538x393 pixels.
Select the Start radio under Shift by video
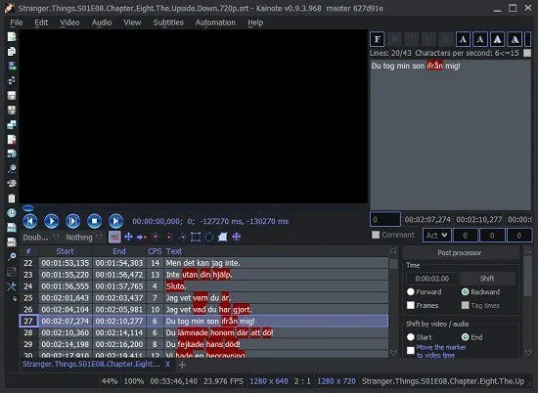point(411,337)
